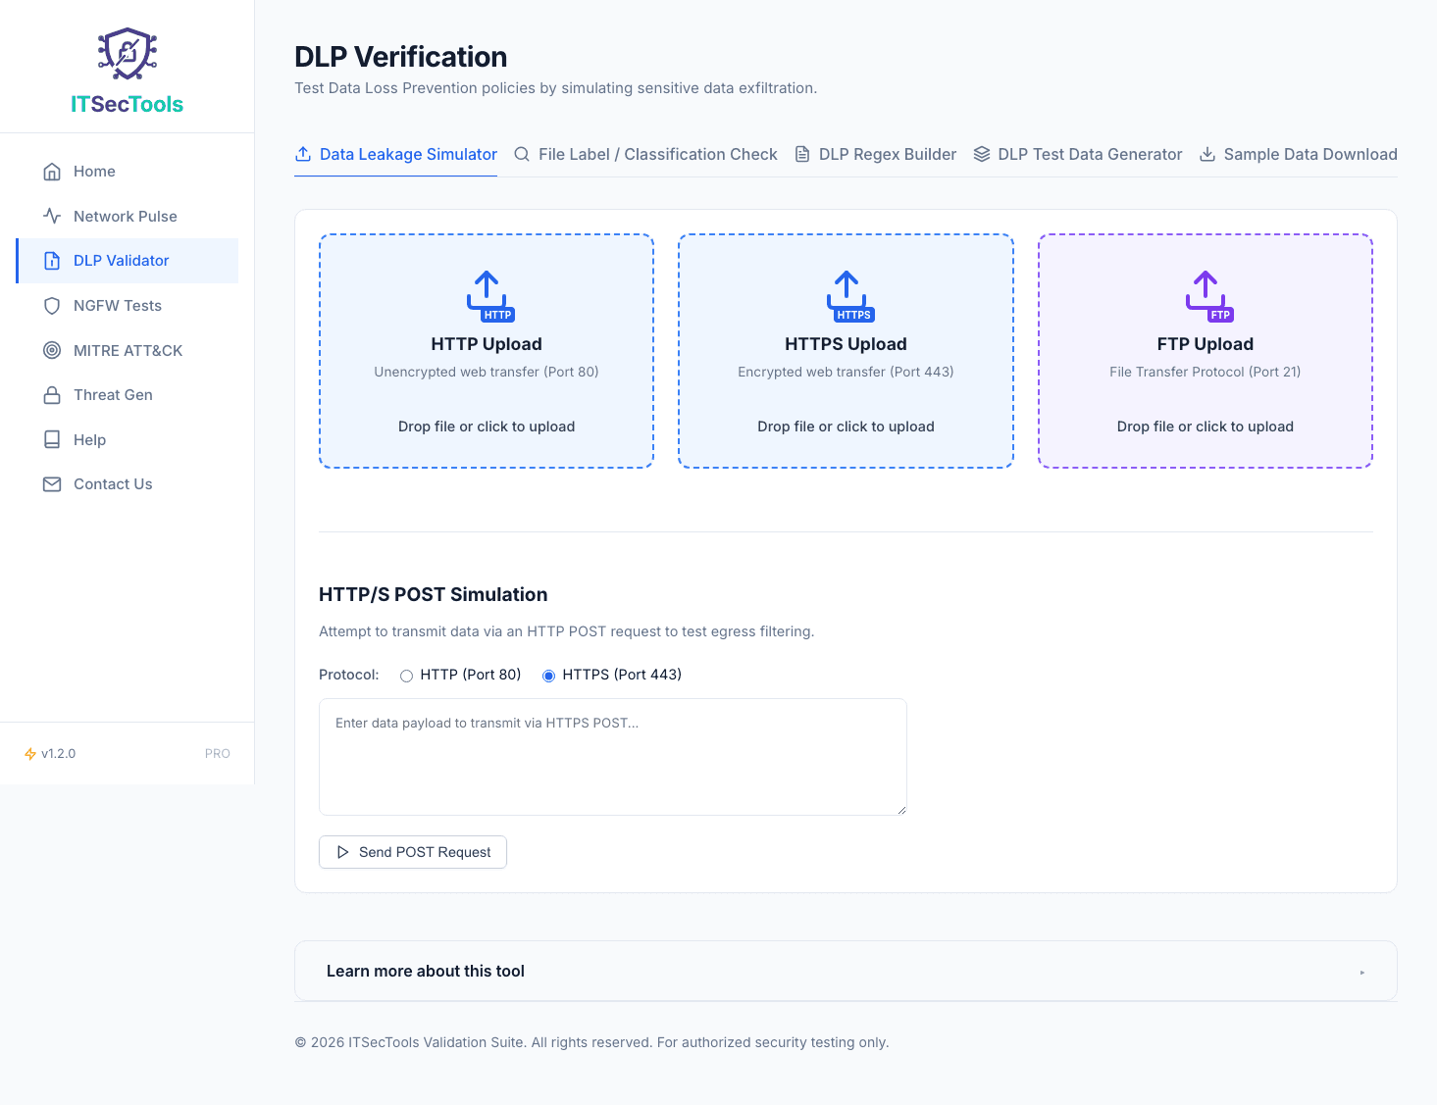This screenshot has height=1105, width=1437.
Task: Click the play icon in Send POST Request
Action: (x=342, y=852)
